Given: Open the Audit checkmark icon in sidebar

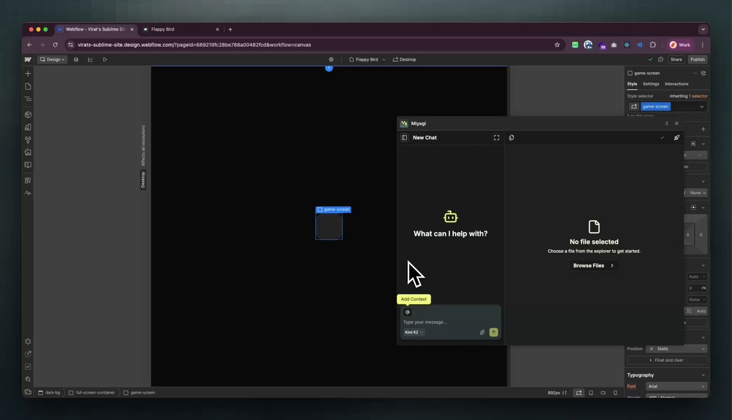Looking at the screenshot, I should tap(28, 367).
